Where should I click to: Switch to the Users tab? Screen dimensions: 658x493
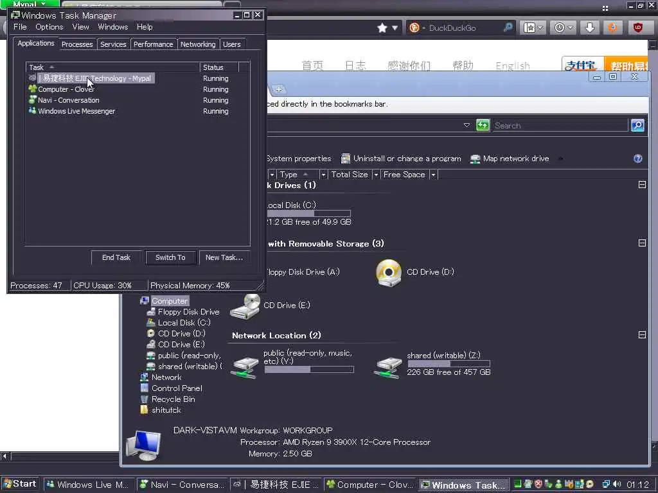point(231,44)
